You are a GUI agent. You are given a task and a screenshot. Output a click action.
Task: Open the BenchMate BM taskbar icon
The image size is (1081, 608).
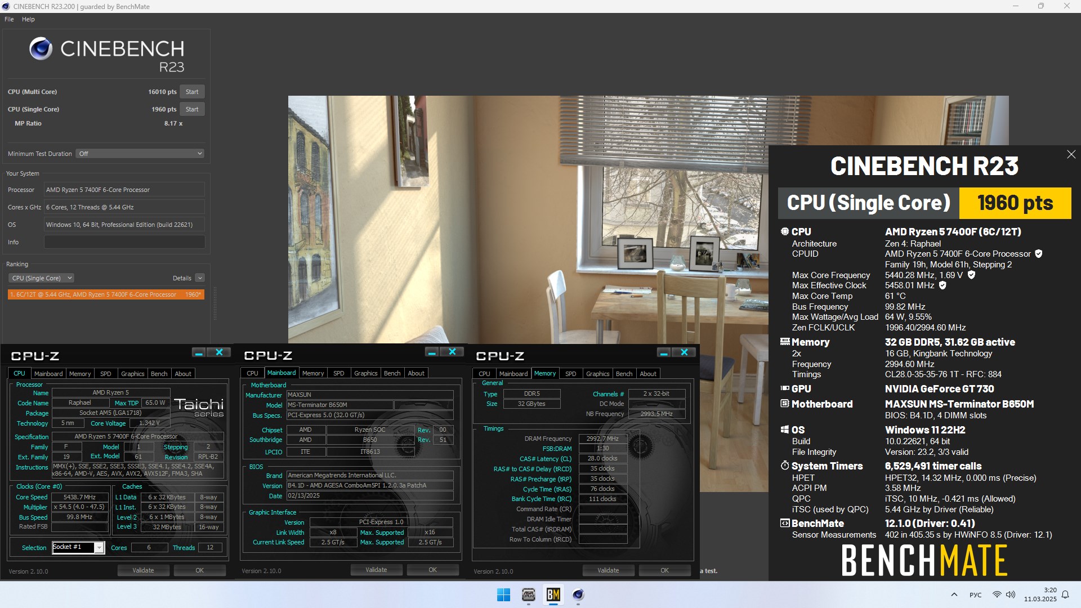553,594
